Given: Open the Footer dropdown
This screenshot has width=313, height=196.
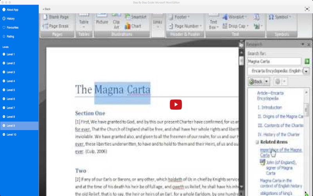Looking at the screenshot, I should pyautogui.click(x=179, y=17).
